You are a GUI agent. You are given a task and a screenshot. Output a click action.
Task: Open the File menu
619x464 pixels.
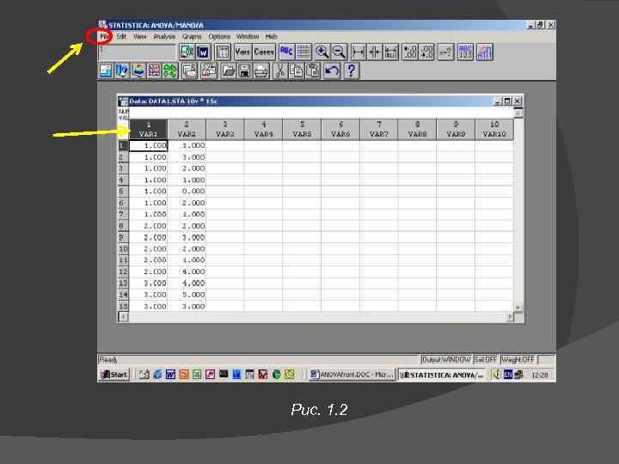coord(104,37)
